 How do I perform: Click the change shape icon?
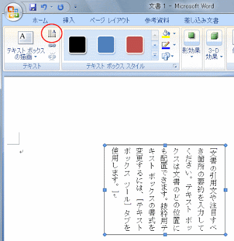(x=166, y=56)
